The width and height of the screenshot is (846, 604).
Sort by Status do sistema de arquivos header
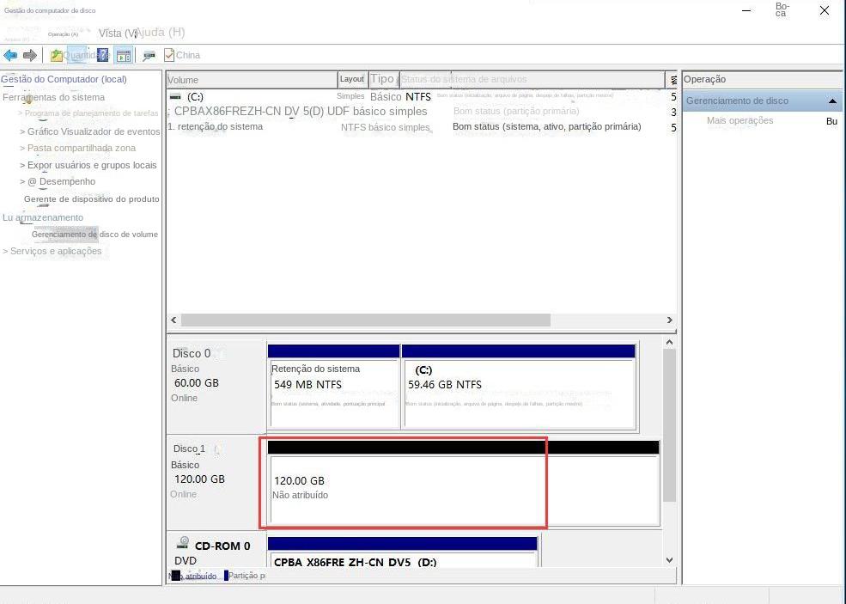click(532, 79)
